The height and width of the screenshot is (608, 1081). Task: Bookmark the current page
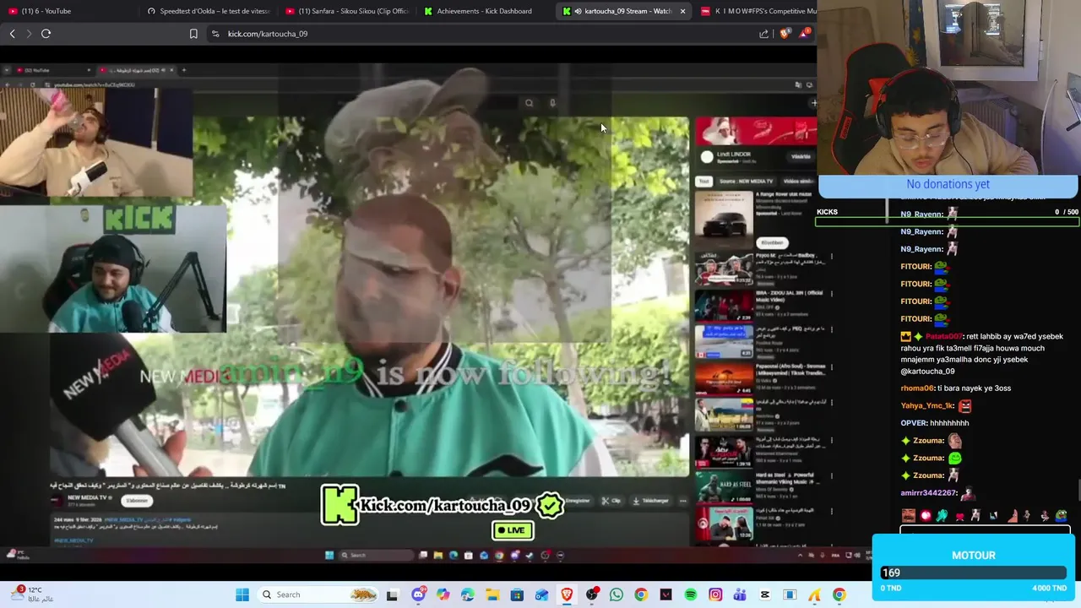193,34
